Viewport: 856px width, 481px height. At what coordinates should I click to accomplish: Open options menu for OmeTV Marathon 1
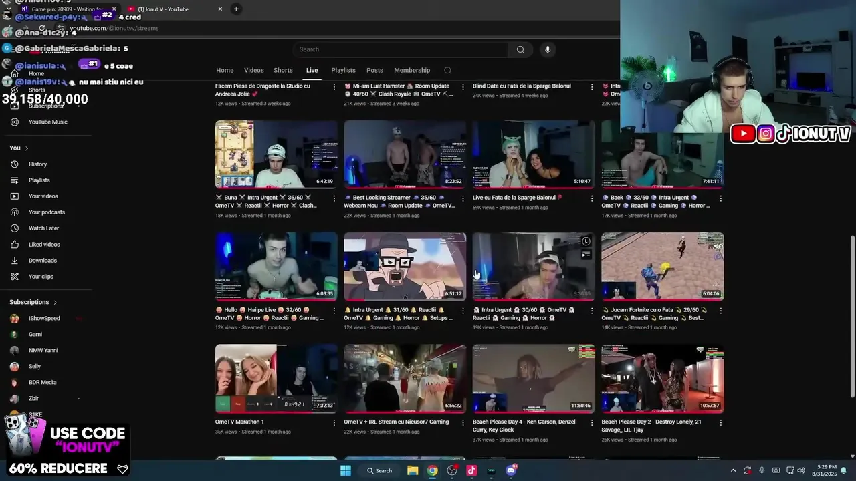pos(334,422)
